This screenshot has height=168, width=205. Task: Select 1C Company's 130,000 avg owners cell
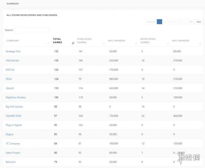[178, 143]
